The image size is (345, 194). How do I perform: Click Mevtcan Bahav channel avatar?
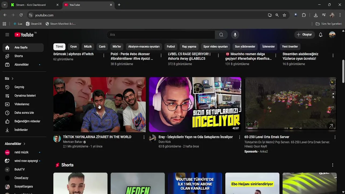[x=57, y=138]
